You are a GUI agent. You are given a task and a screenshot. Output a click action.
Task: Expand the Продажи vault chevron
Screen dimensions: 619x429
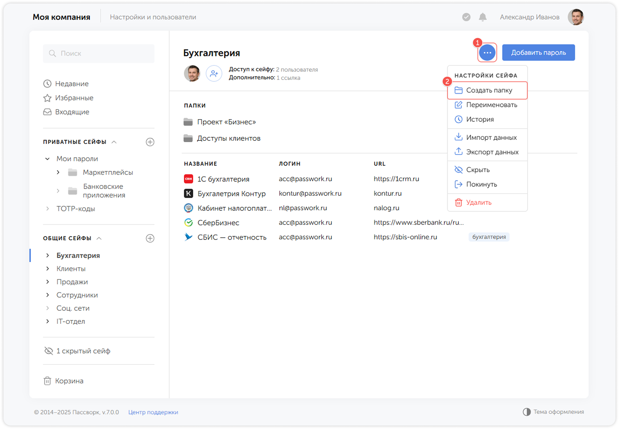click(48, 282)
